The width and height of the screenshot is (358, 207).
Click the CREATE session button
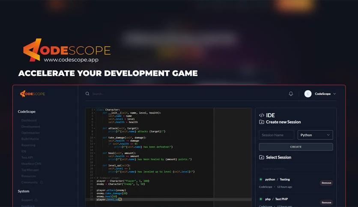click(296, 147)
